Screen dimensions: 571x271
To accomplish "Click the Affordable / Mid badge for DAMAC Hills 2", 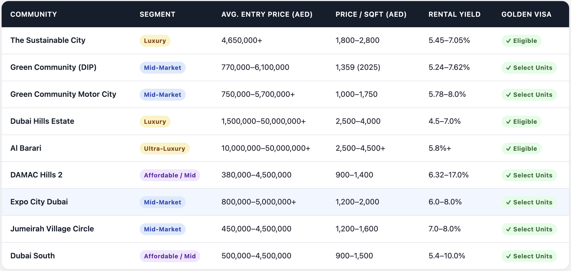I will tap(170, 175).
